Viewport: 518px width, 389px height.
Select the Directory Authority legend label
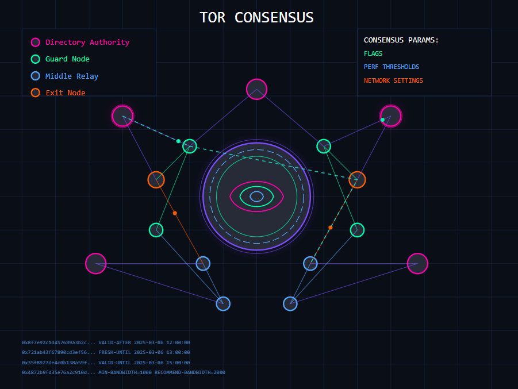coord(87,43)
